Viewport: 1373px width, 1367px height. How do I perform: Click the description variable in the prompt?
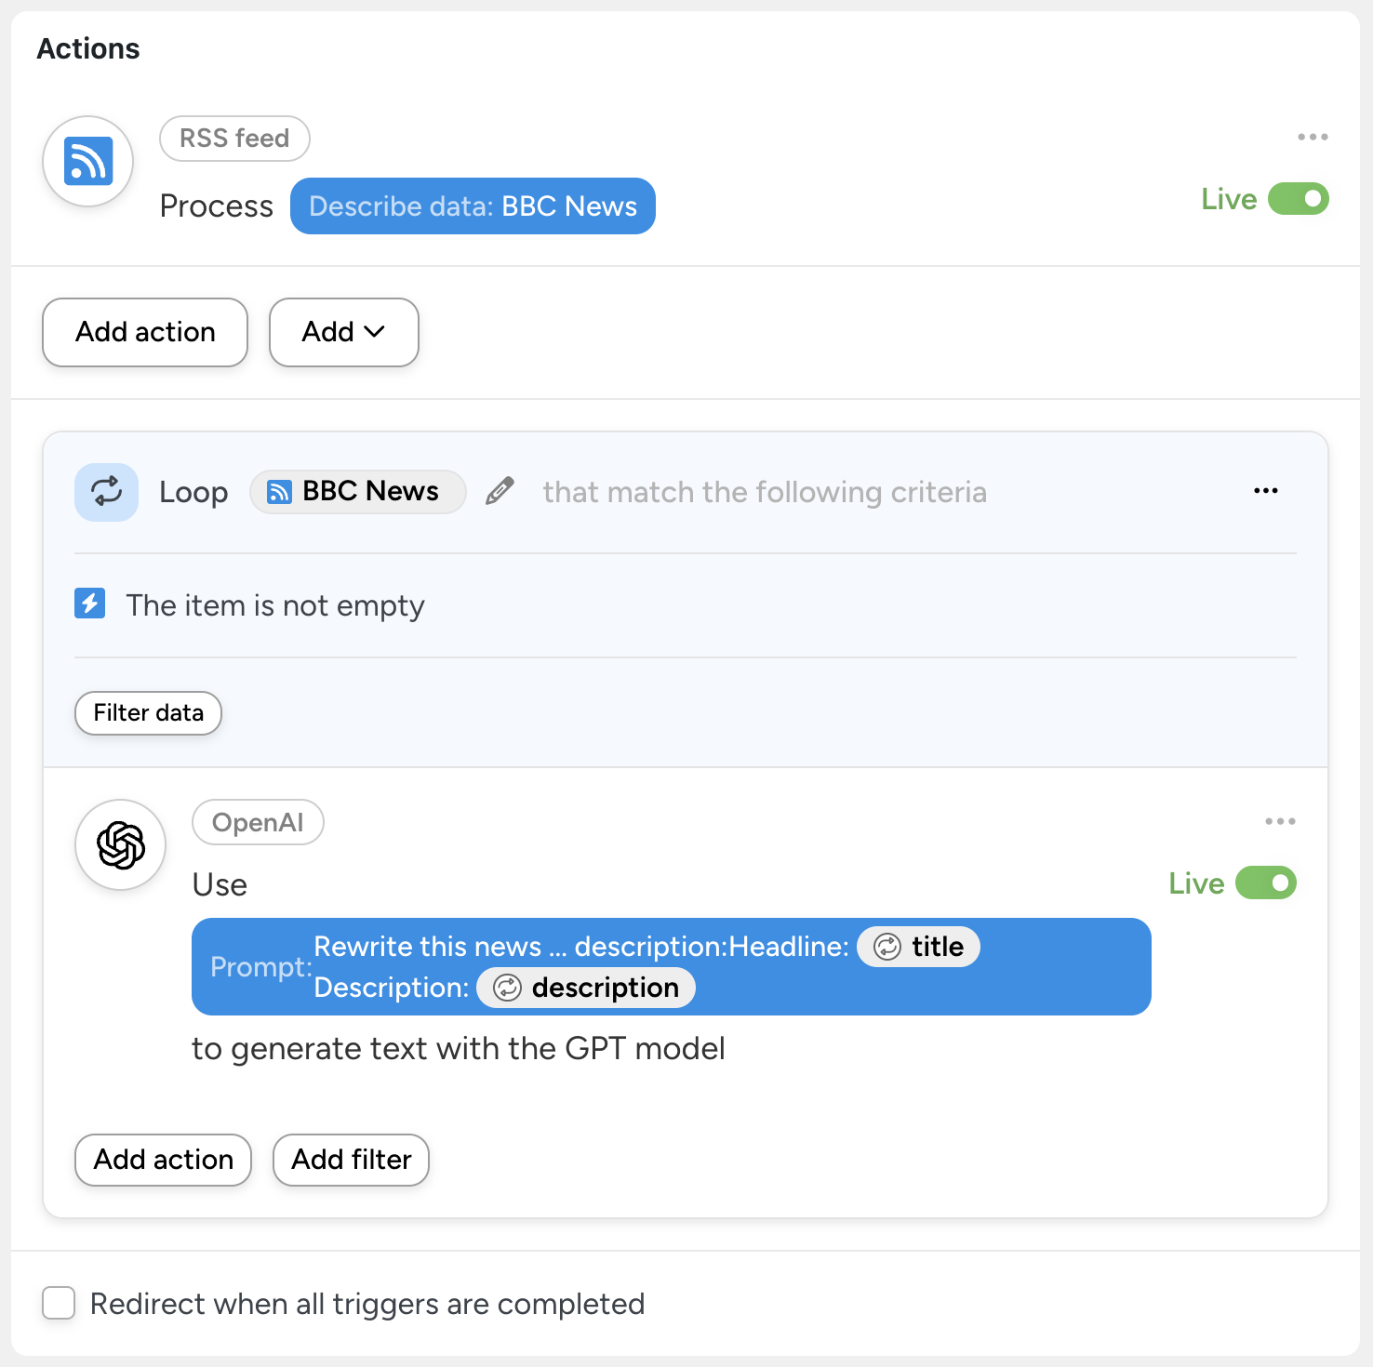click(586, 988)
